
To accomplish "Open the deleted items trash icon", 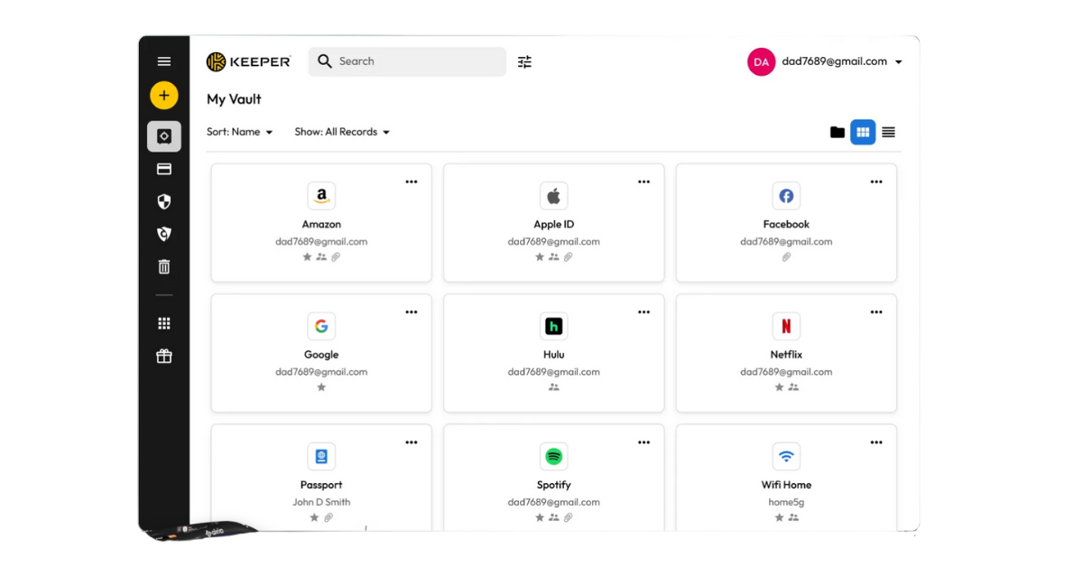I will pyautogui.click(x=163, y=266).
